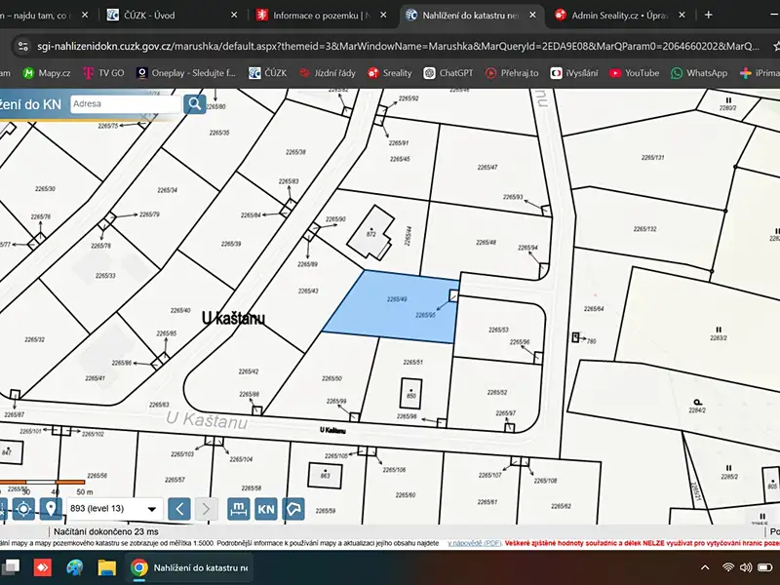Open the ChatGPT bookmark
The image size is (780, 585).
(x=448, y=73)
